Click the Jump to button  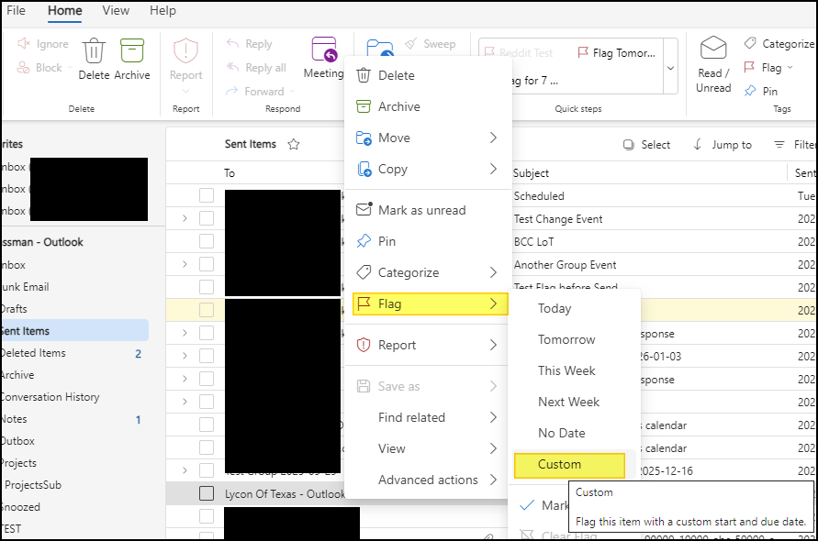(722, 145)
